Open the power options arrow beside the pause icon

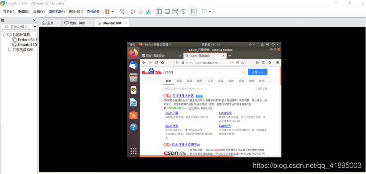112,12
